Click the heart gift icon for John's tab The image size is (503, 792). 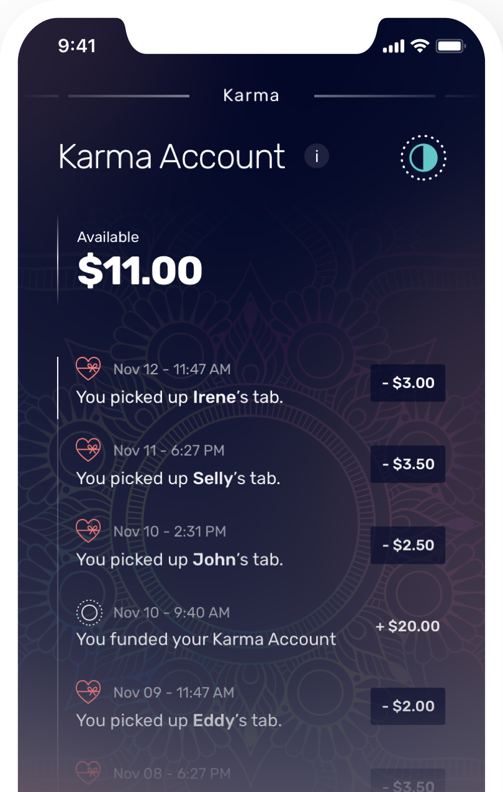pos(88,531)
